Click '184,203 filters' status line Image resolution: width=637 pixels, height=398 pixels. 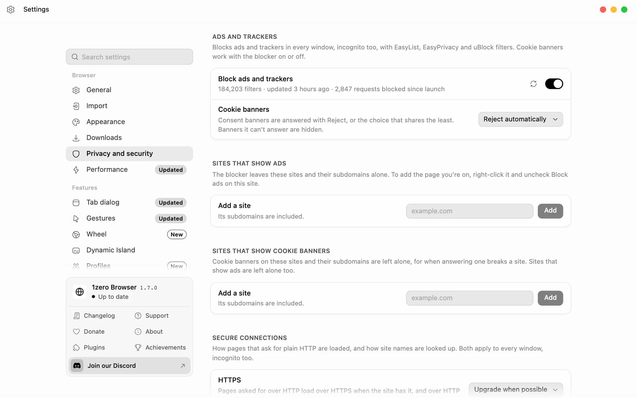click(x=331, y=89)
